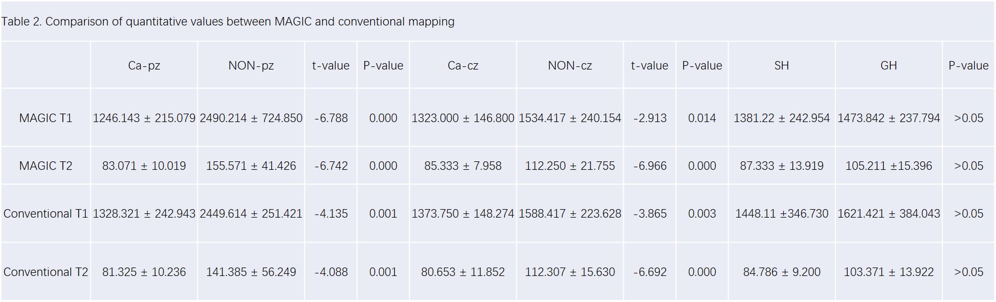
Task: Click the cell showing 141.385 ± 56.249
Action: [x=251, y=272]
